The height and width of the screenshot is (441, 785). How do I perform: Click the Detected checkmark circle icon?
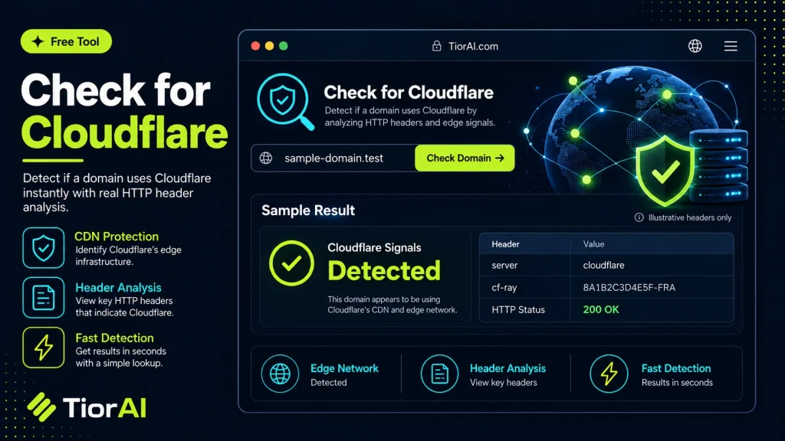click(291, 263)
